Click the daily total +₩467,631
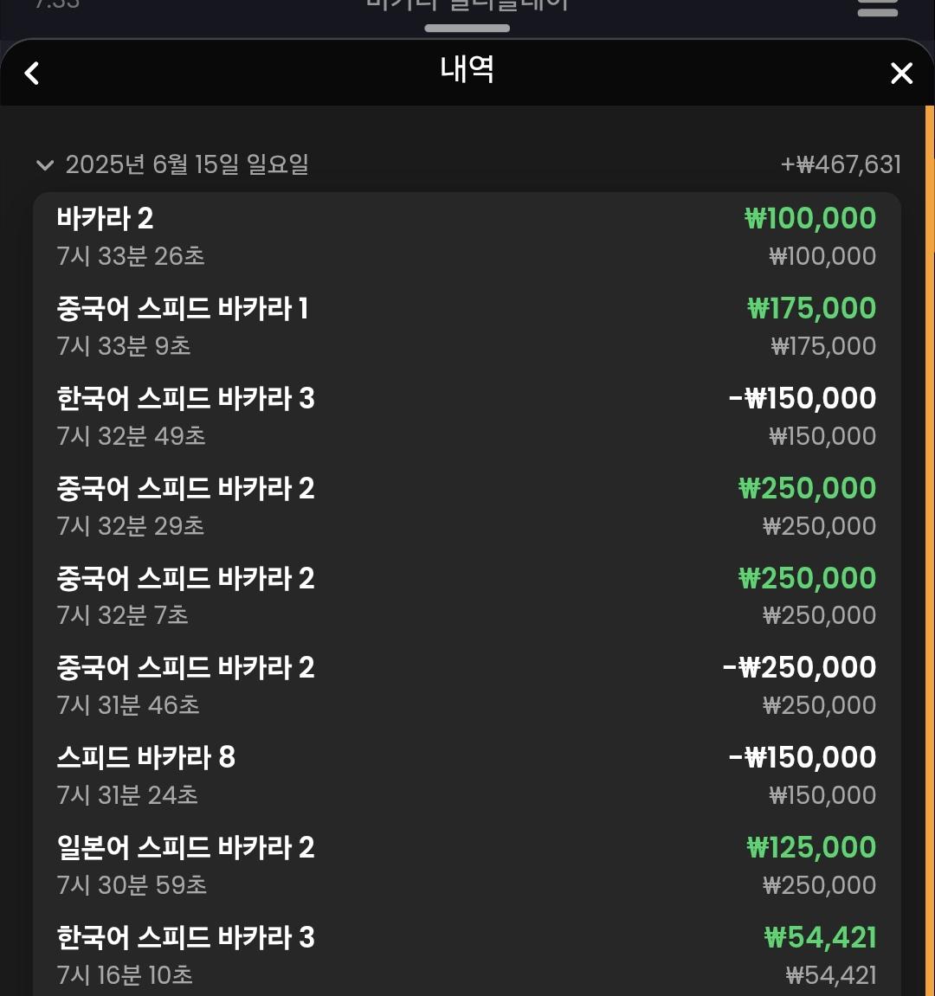 [x=841, y=165]
